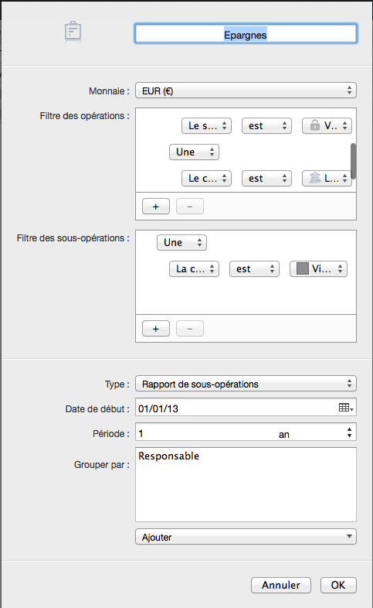Image resolution: width=373 pixels, height=608 pixels.
Task: Click the gray color swatch in sous-opérations filter
Action: coord(302,268)
